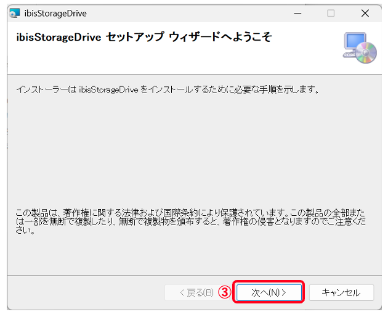This screenshot has height=317, width=388.
Task: Click the ibisStorageDrive title bar app icon
Action: pos(14,13)
